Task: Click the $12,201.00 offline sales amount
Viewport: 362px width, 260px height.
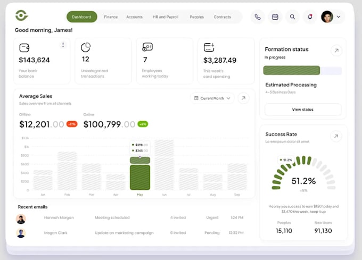Action: pos(42,124)
